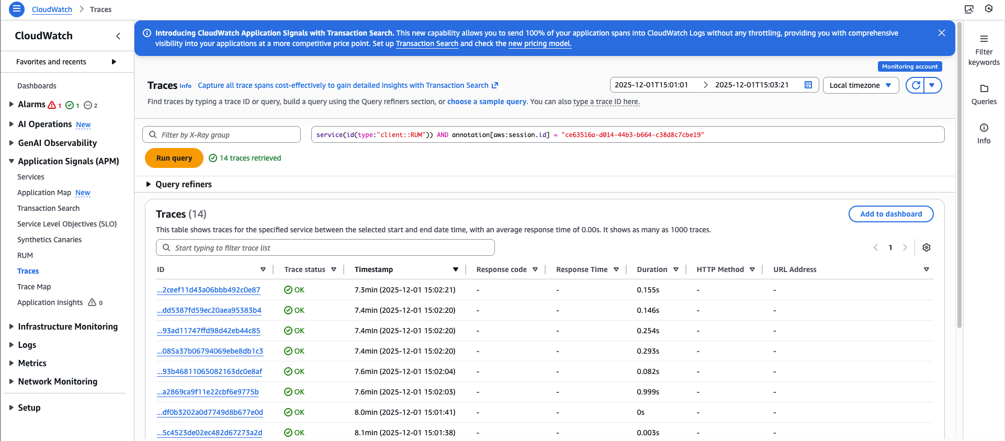Sort by Response Time column

point(616,269)
